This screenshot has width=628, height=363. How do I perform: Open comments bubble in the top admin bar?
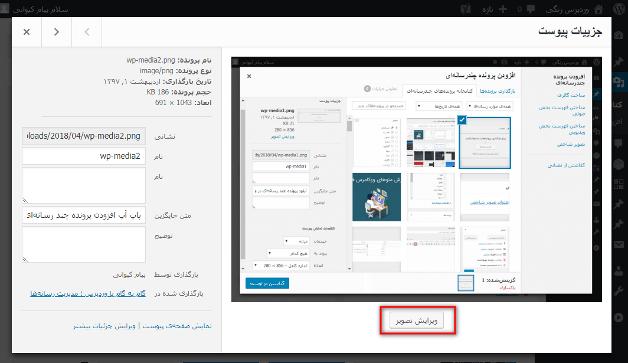(531, 8)
